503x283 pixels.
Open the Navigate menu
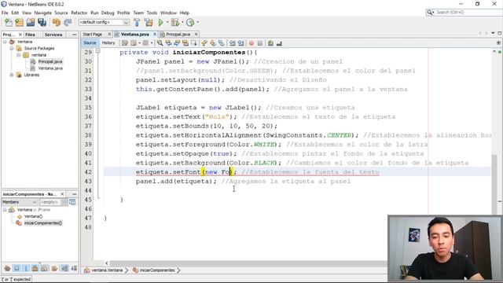43,13
